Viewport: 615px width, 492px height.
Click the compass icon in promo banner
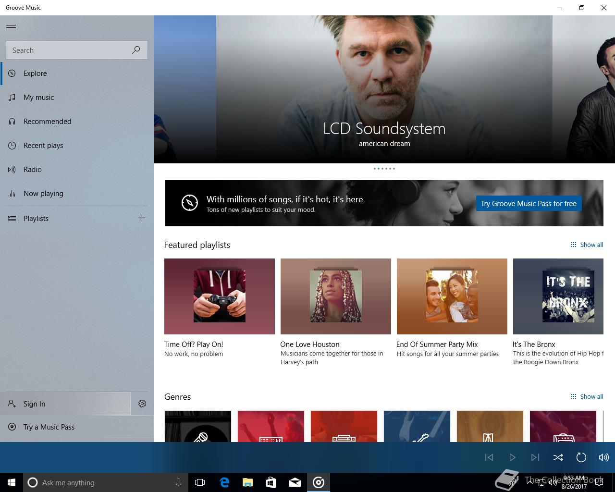click(190, 203)
